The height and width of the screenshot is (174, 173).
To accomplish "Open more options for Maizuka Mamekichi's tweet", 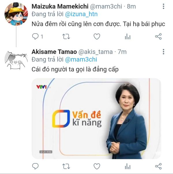I will [x=163, y=7].
